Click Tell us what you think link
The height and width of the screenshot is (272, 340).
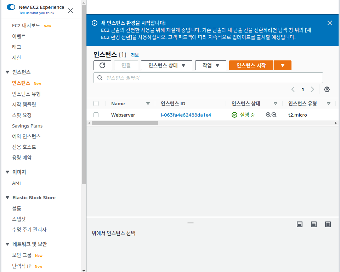36,13
